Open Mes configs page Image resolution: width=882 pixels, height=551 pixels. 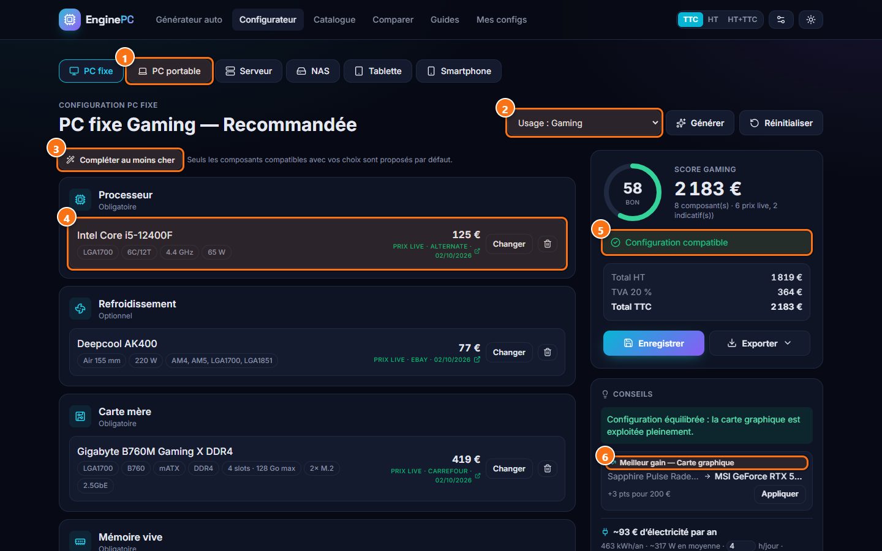click(x=502, y=20)
